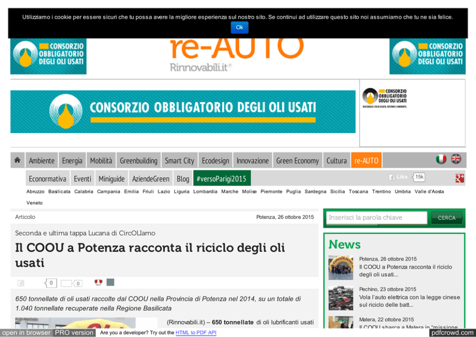Select the Lombardia region link
This screenshot has width=476, height=337.
[x=205, y=191]
